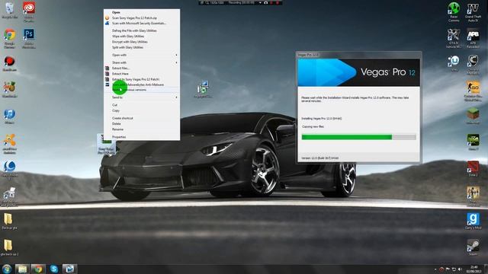Open the Uplay desktop shortcut
The width and height of the screenshot is (488, 274).
point(454,63)
